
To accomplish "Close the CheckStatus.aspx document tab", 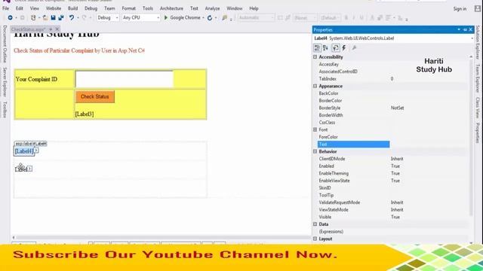I will pyautogui.click(x=57, y=29).
